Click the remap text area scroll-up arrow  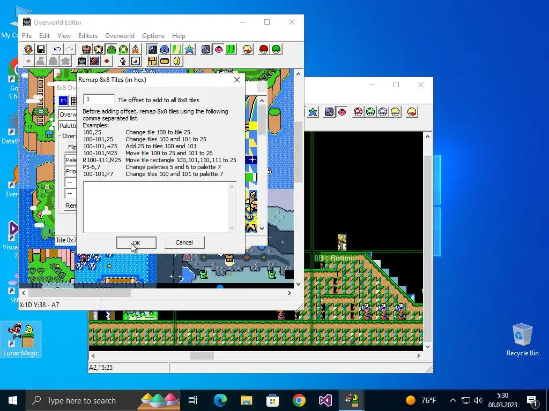[x=232, y=187]
